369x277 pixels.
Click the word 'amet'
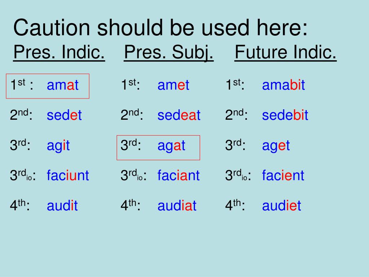173,85
